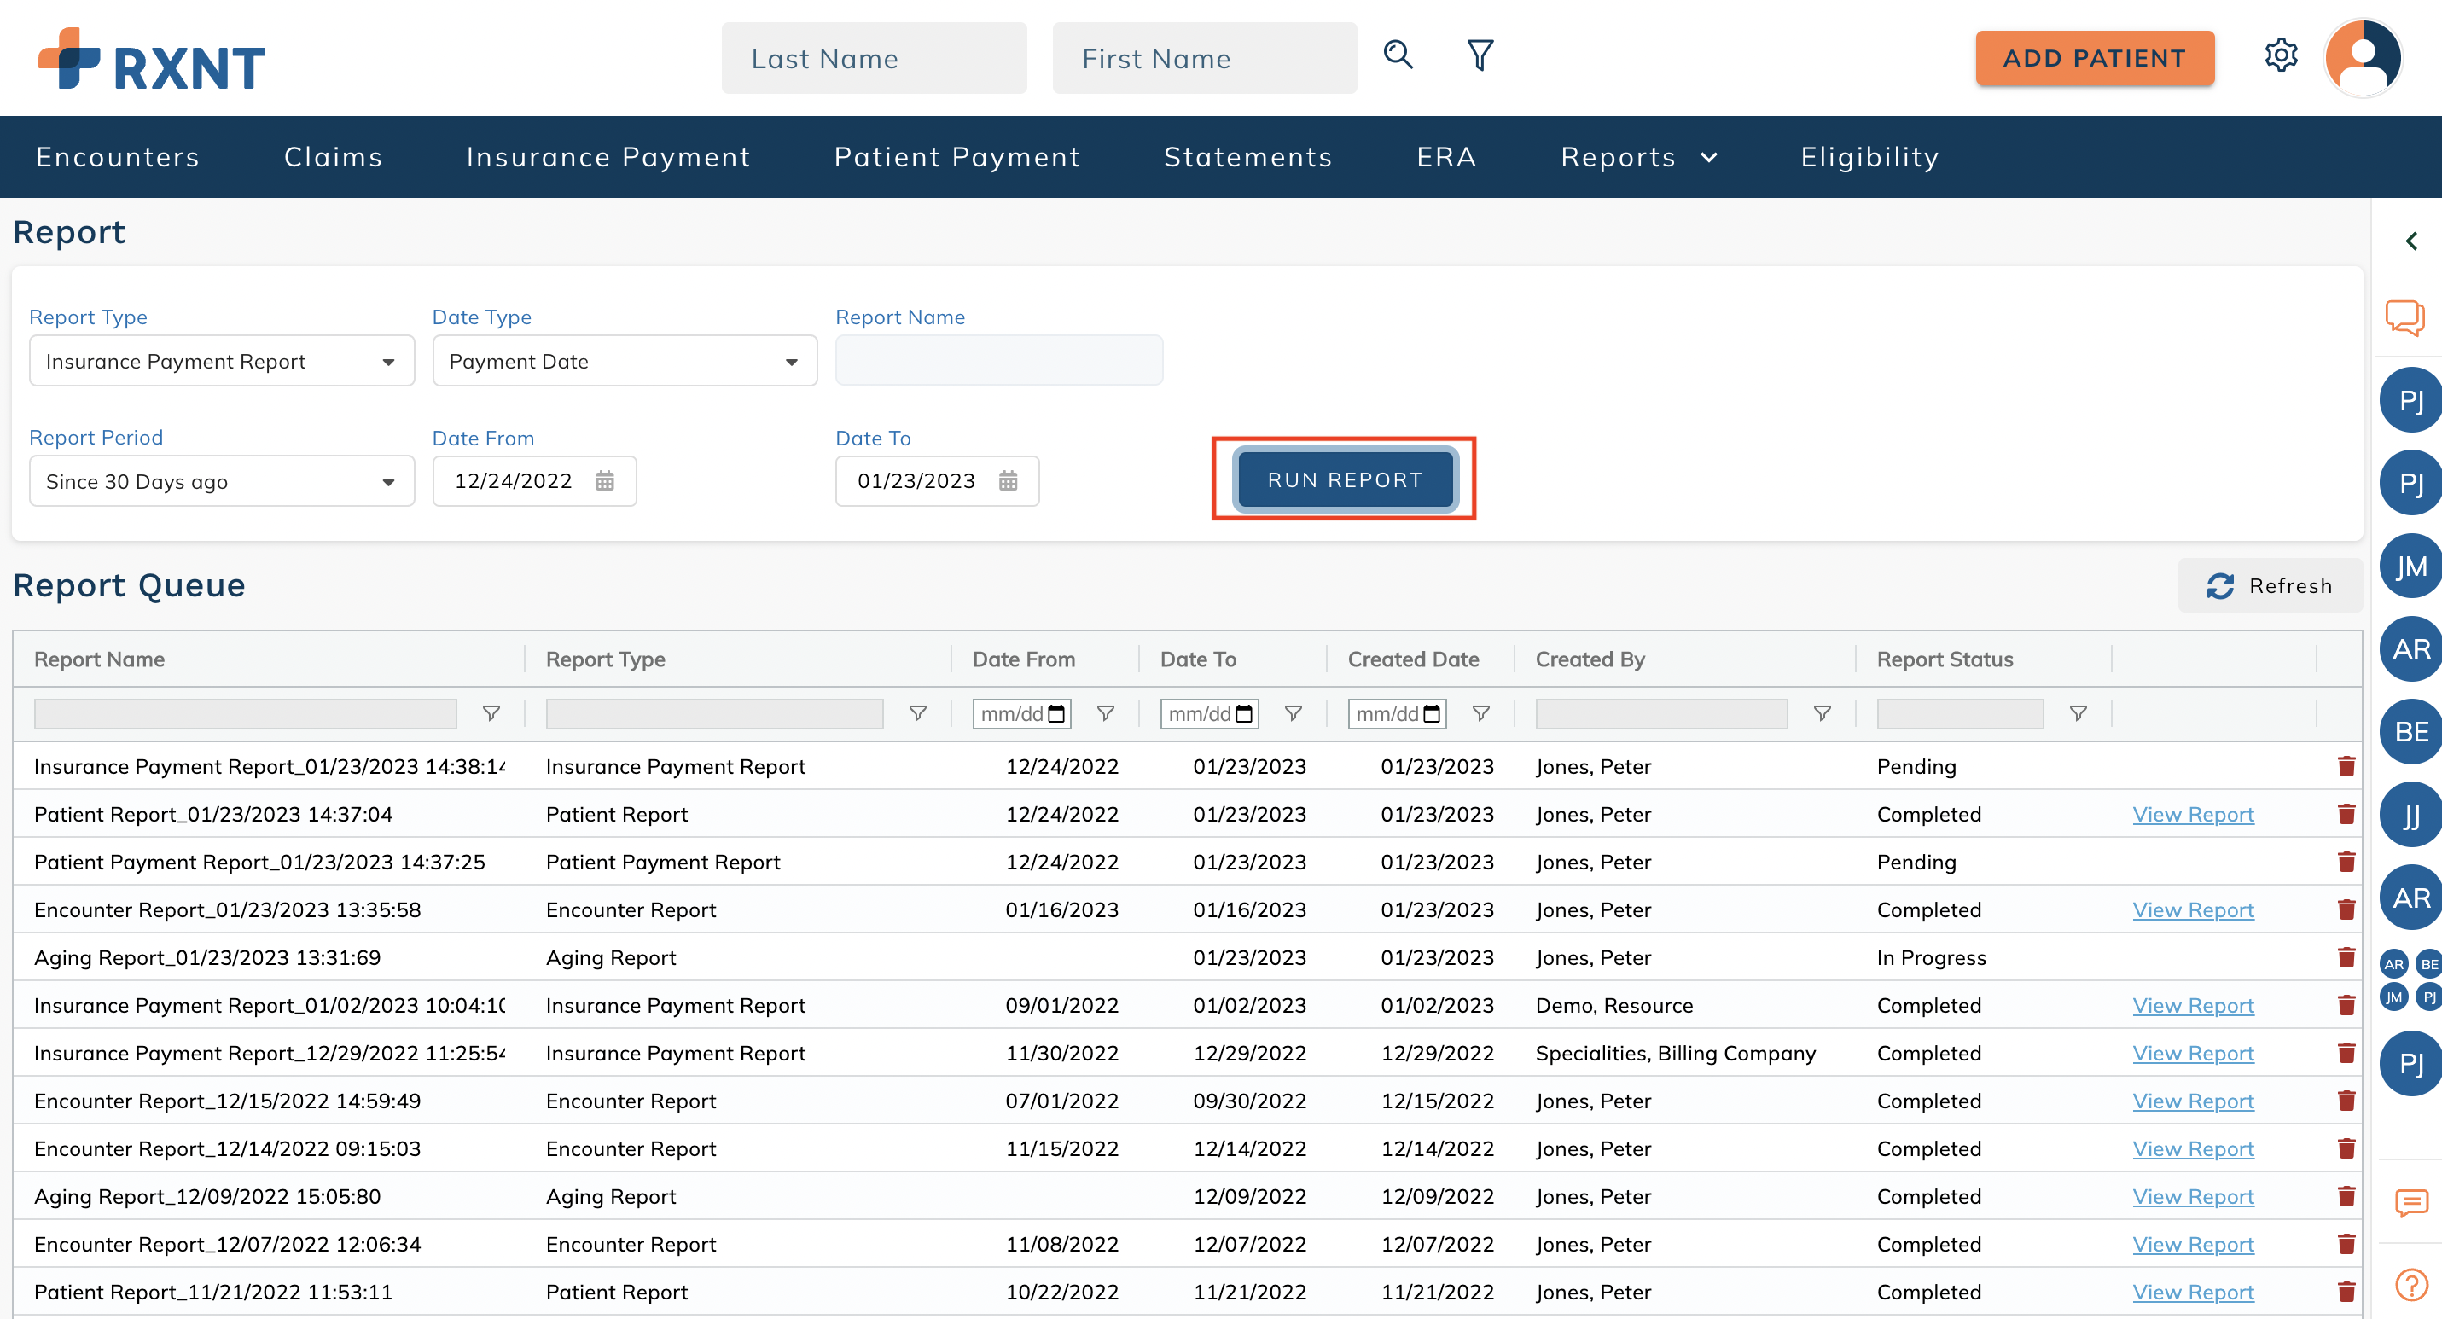View report for Aging Report_12/09/2022
2442x1319 pixels.
(x=2193, y=1197)
